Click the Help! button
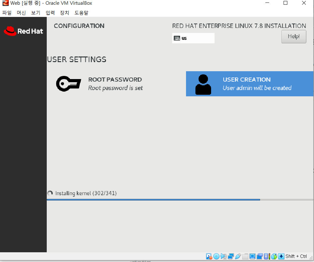 [294, 36]
